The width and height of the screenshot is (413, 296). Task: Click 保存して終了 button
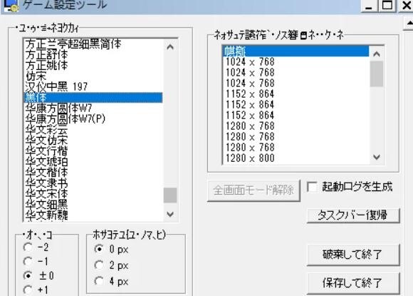click(353, 283)
